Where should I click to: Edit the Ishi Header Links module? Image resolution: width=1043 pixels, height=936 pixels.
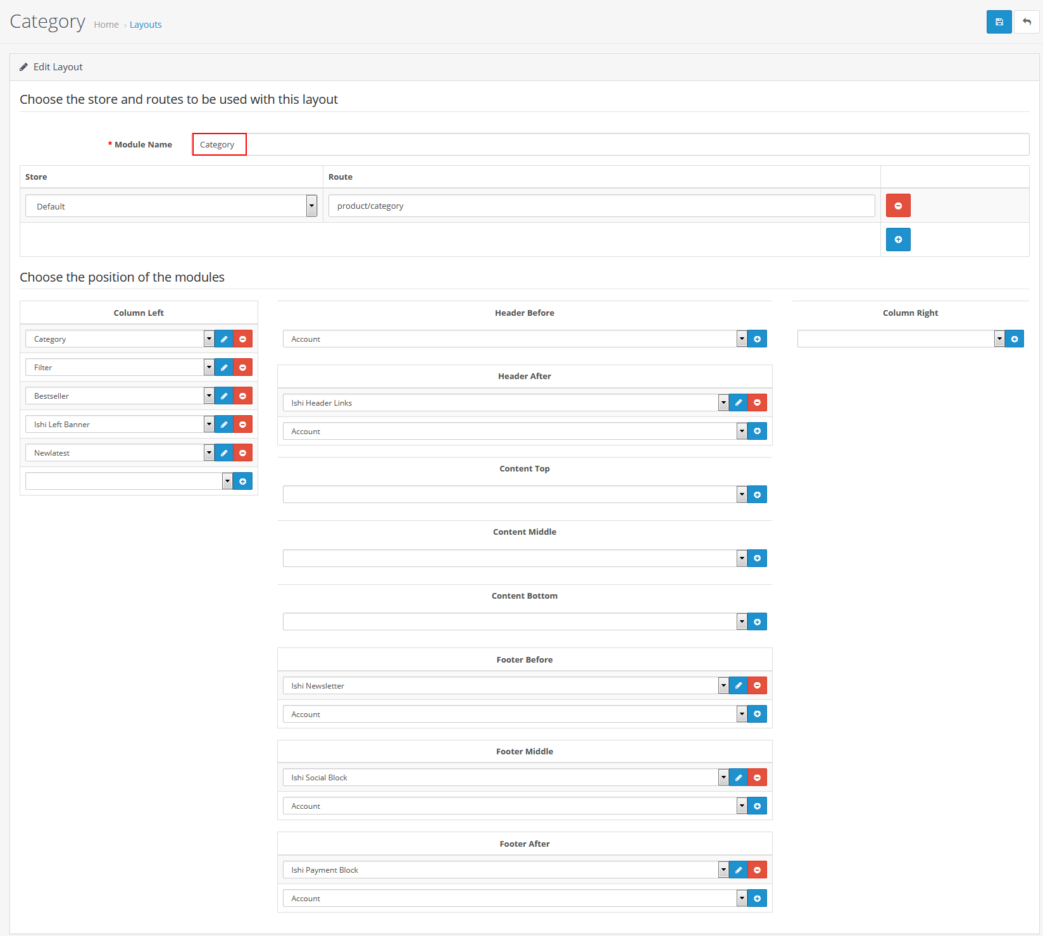point(738,403)
